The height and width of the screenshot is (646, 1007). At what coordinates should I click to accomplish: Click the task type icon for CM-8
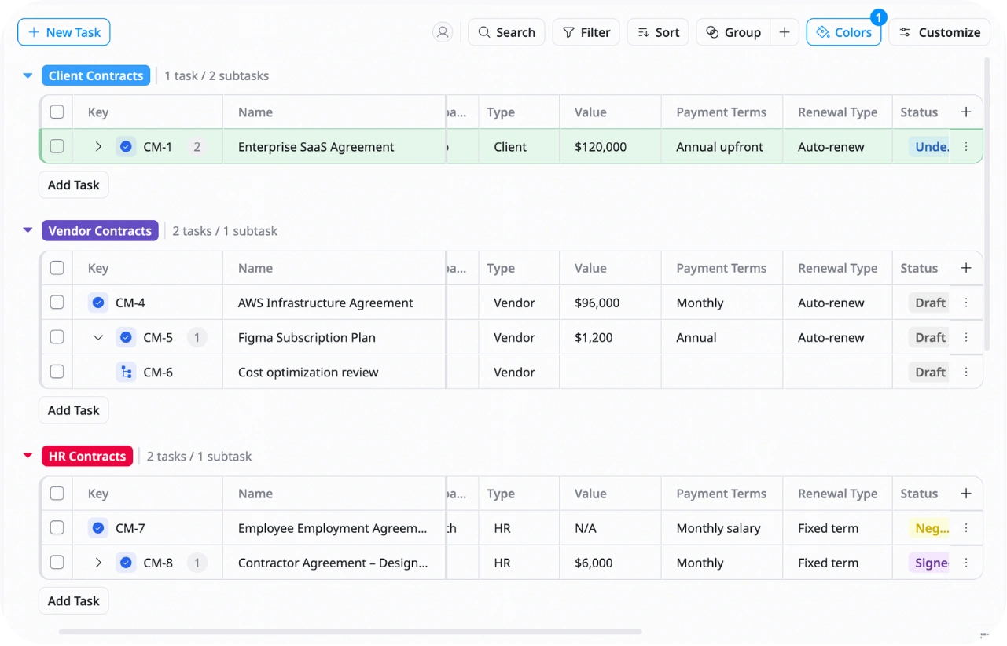coord(126,563)
